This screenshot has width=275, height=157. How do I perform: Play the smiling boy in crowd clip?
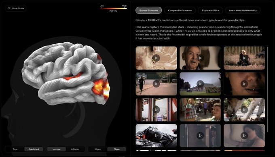(x=200, y=109)
